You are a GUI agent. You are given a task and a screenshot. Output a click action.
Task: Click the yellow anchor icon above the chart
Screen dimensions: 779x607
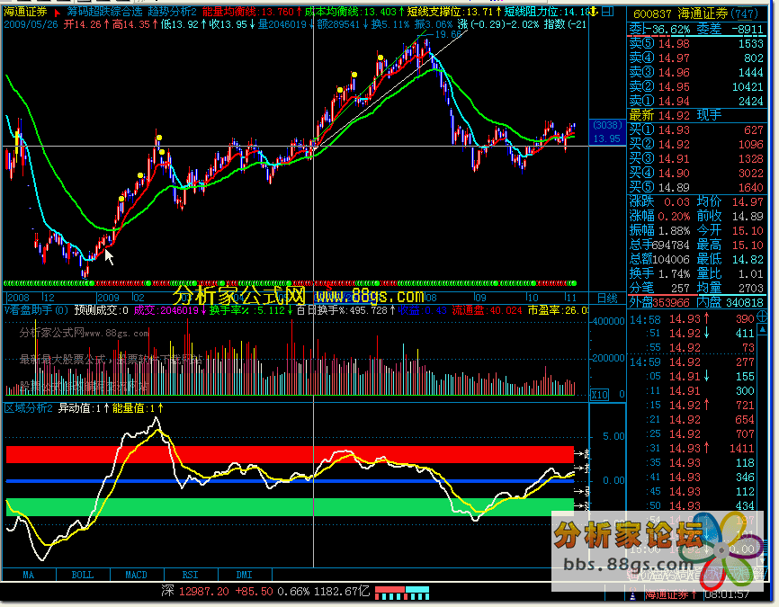tap(594, 11)
